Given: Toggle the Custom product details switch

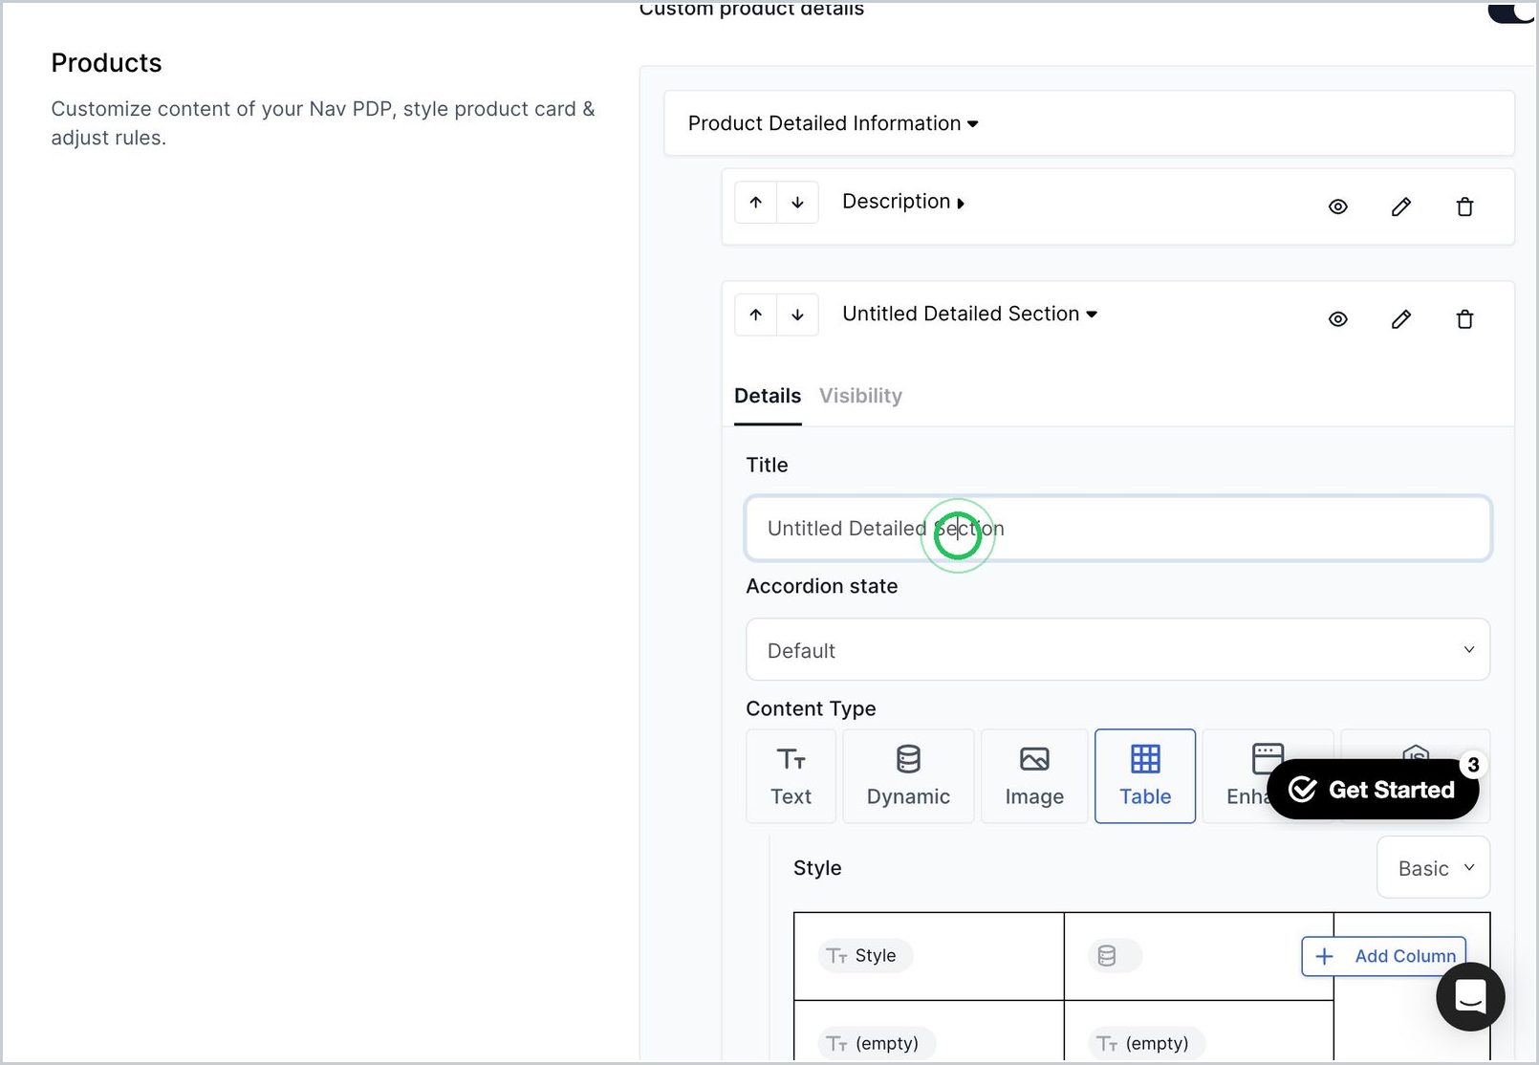Looking at the screenshot, I should point(1512,11).
